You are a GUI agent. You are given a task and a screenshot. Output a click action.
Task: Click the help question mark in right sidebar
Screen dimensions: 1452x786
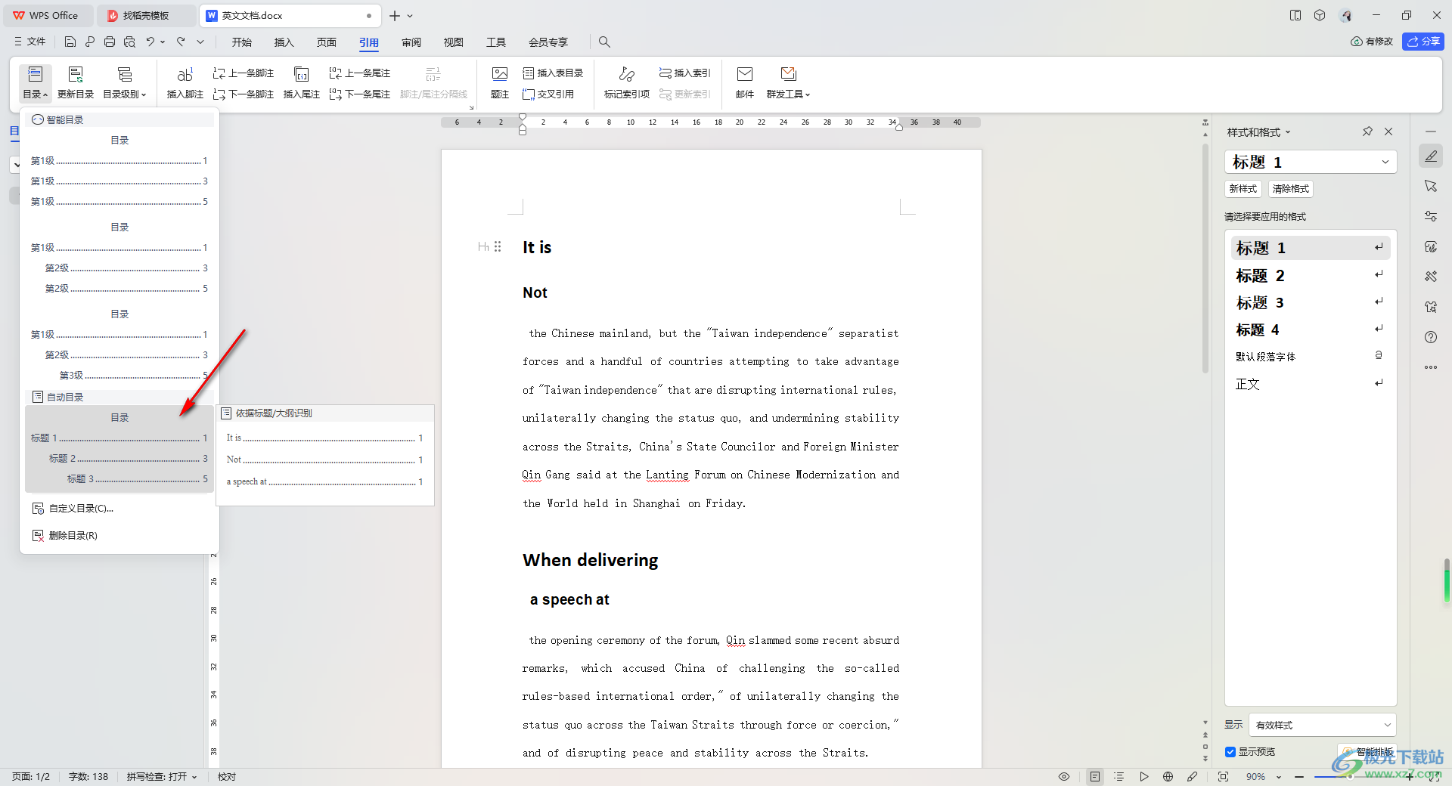pos(1431,337)
